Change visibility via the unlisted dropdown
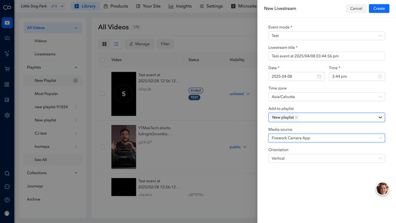 pyautogui.click(x=239, y=93)
